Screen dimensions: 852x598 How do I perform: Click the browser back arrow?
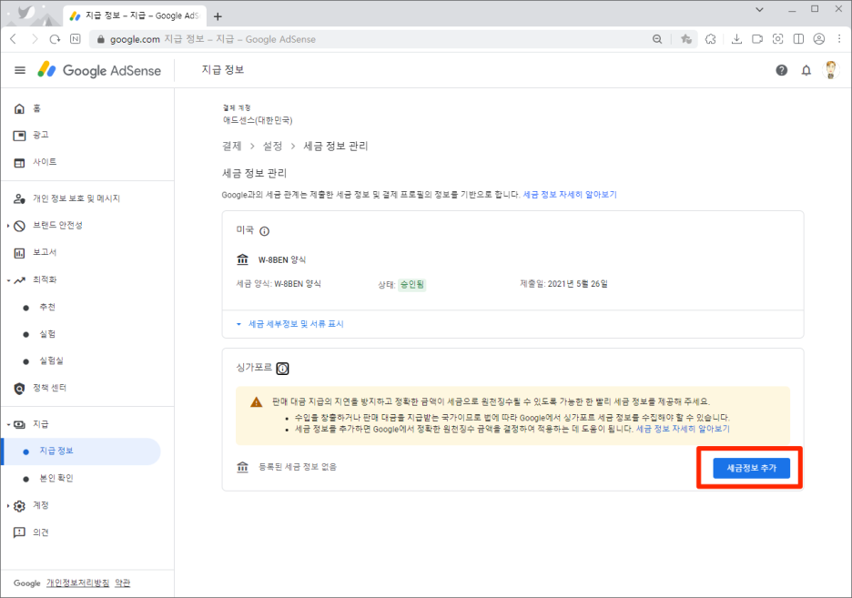point(14,39)
